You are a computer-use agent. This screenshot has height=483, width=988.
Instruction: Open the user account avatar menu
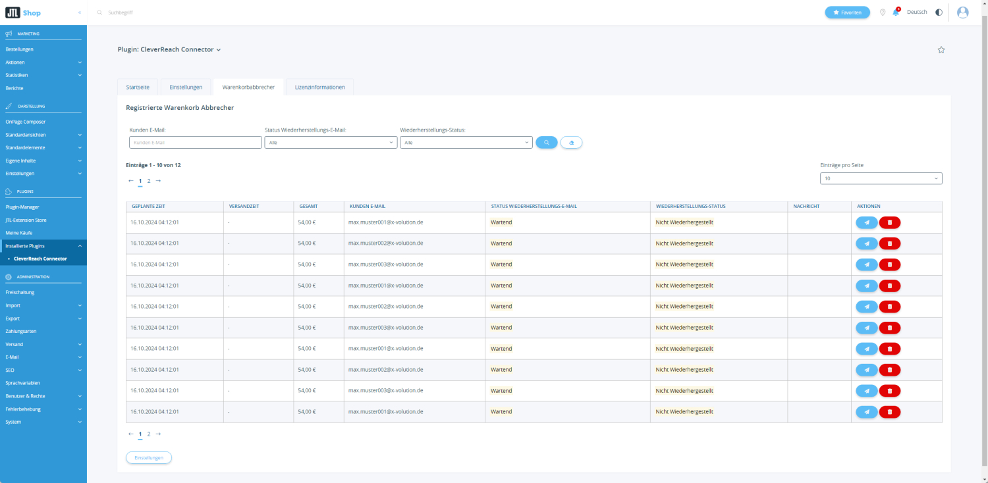[962, 13]
